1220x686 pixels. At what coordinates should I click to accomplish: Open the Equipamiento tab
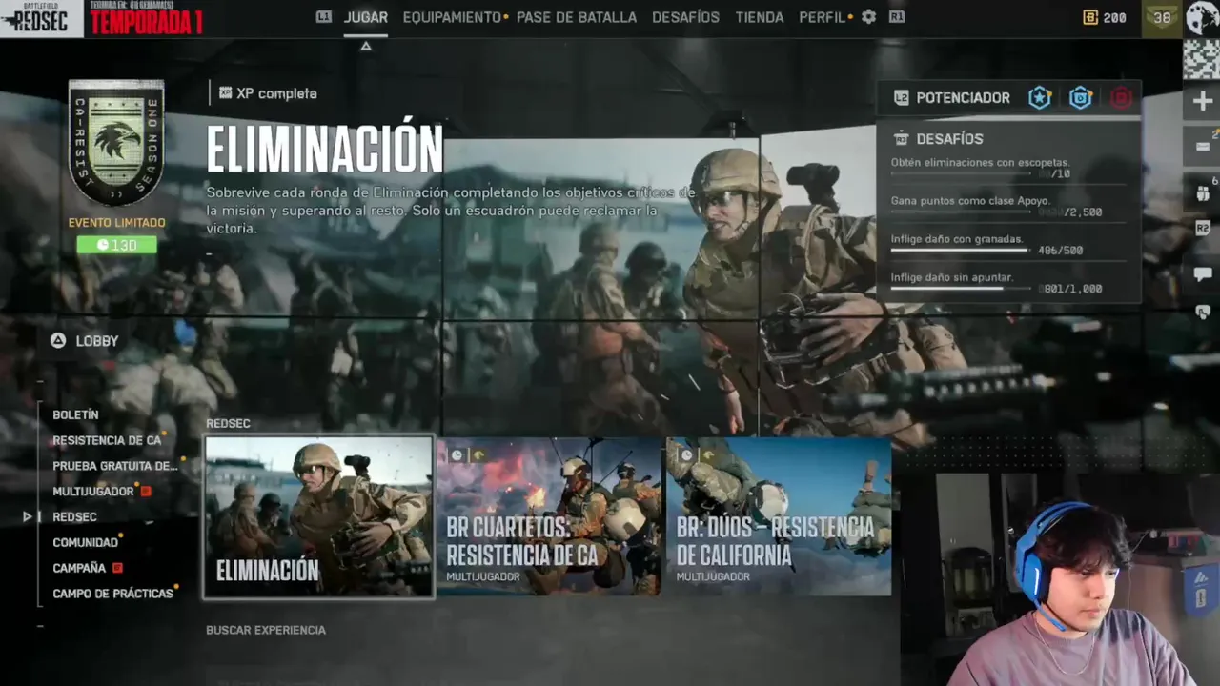click(x=452, y=17)
